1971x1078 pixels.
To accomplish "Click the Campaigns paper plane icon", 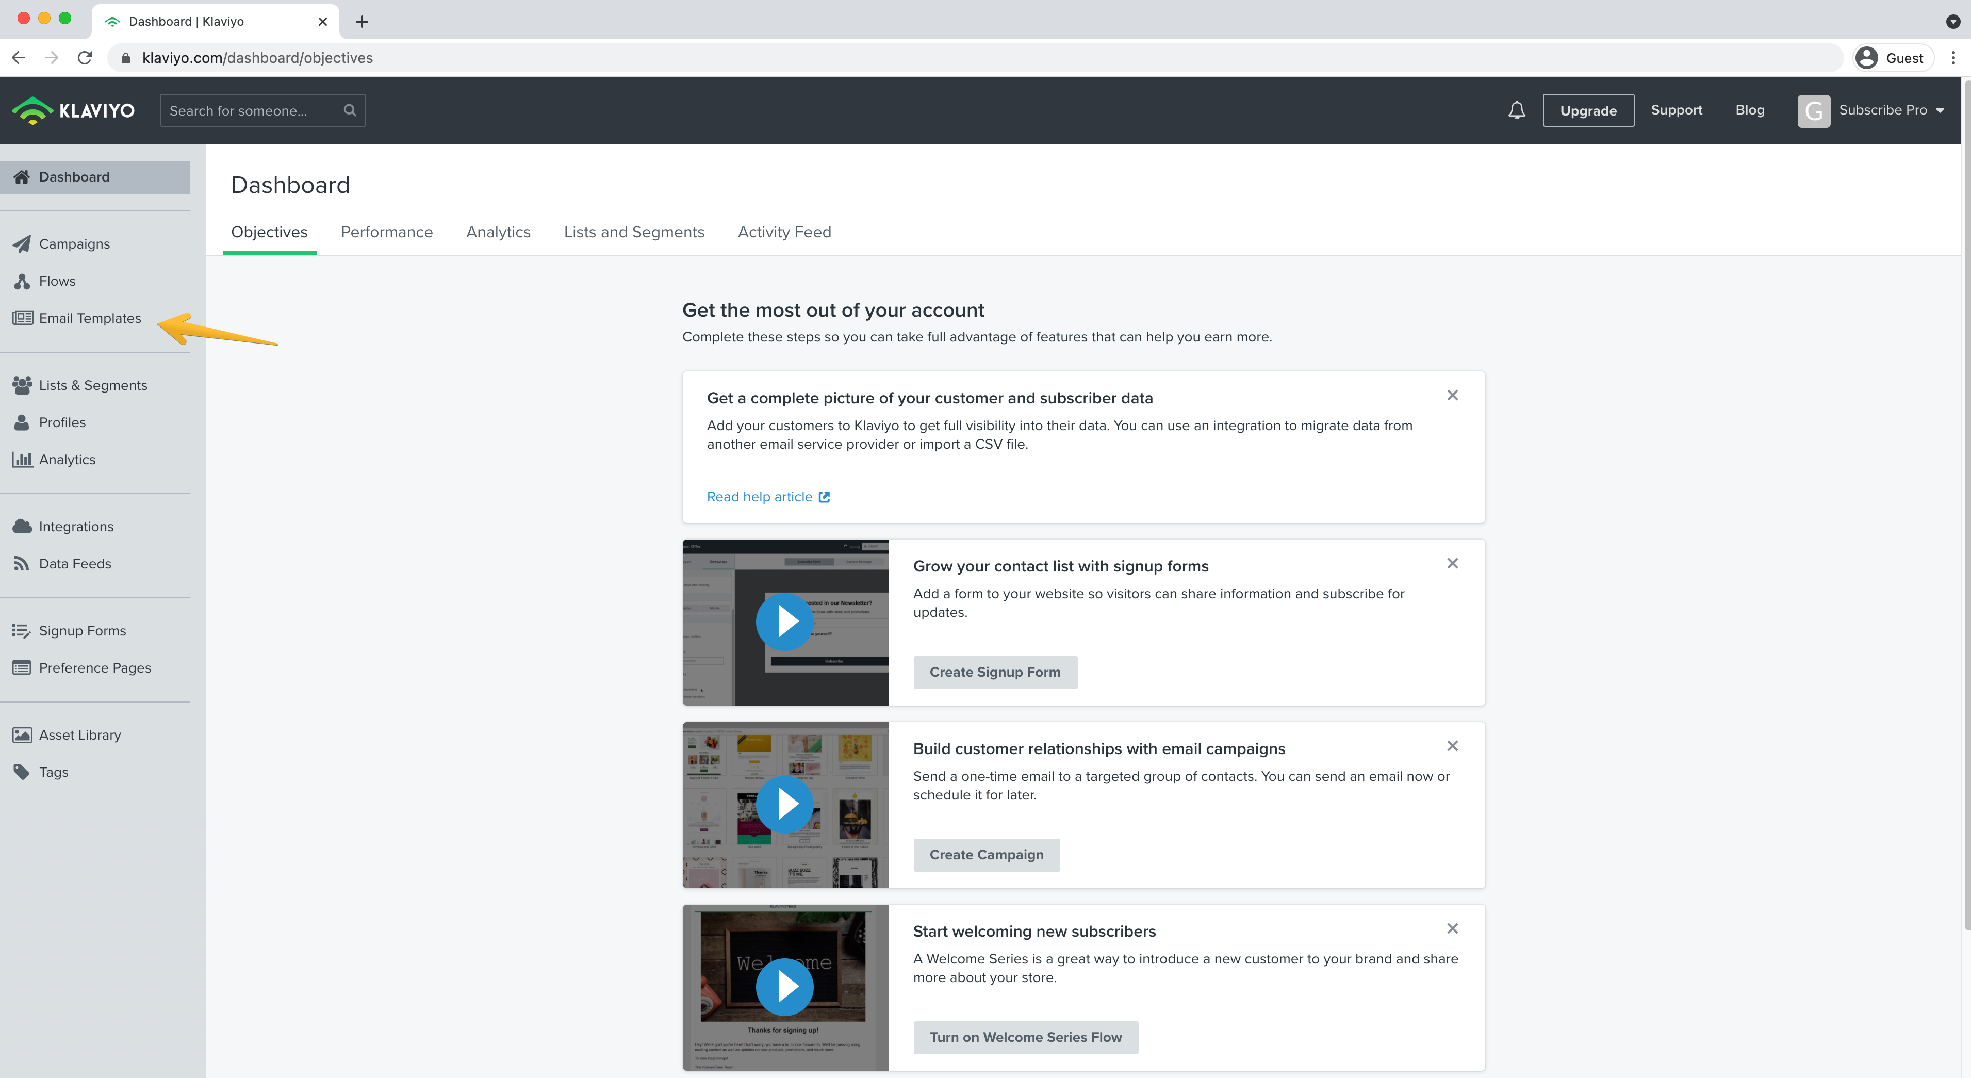I will 22,243.
